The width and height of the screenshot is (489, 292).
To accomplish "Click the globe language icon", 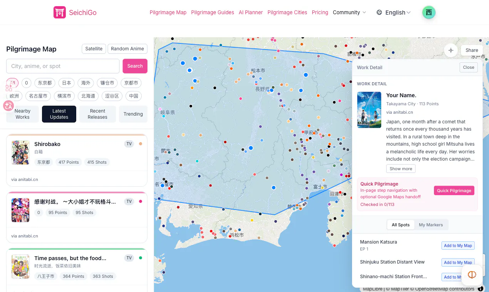I will [x=379, y=12].
